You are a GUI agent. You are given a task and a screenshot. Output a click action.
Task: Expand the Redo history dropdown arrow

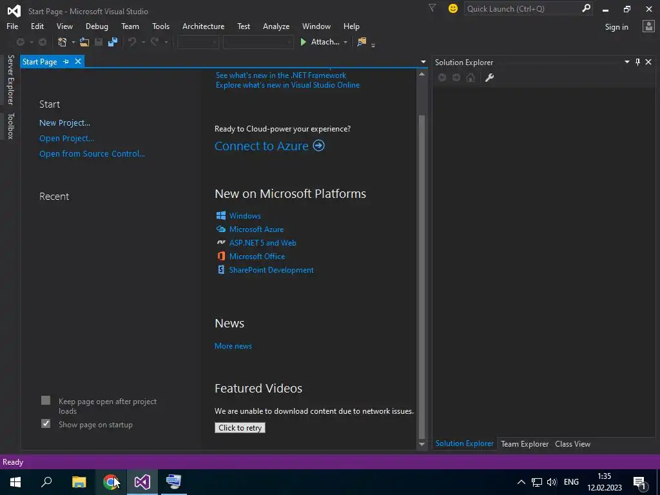pyautogui.click(x=166, y=42)
